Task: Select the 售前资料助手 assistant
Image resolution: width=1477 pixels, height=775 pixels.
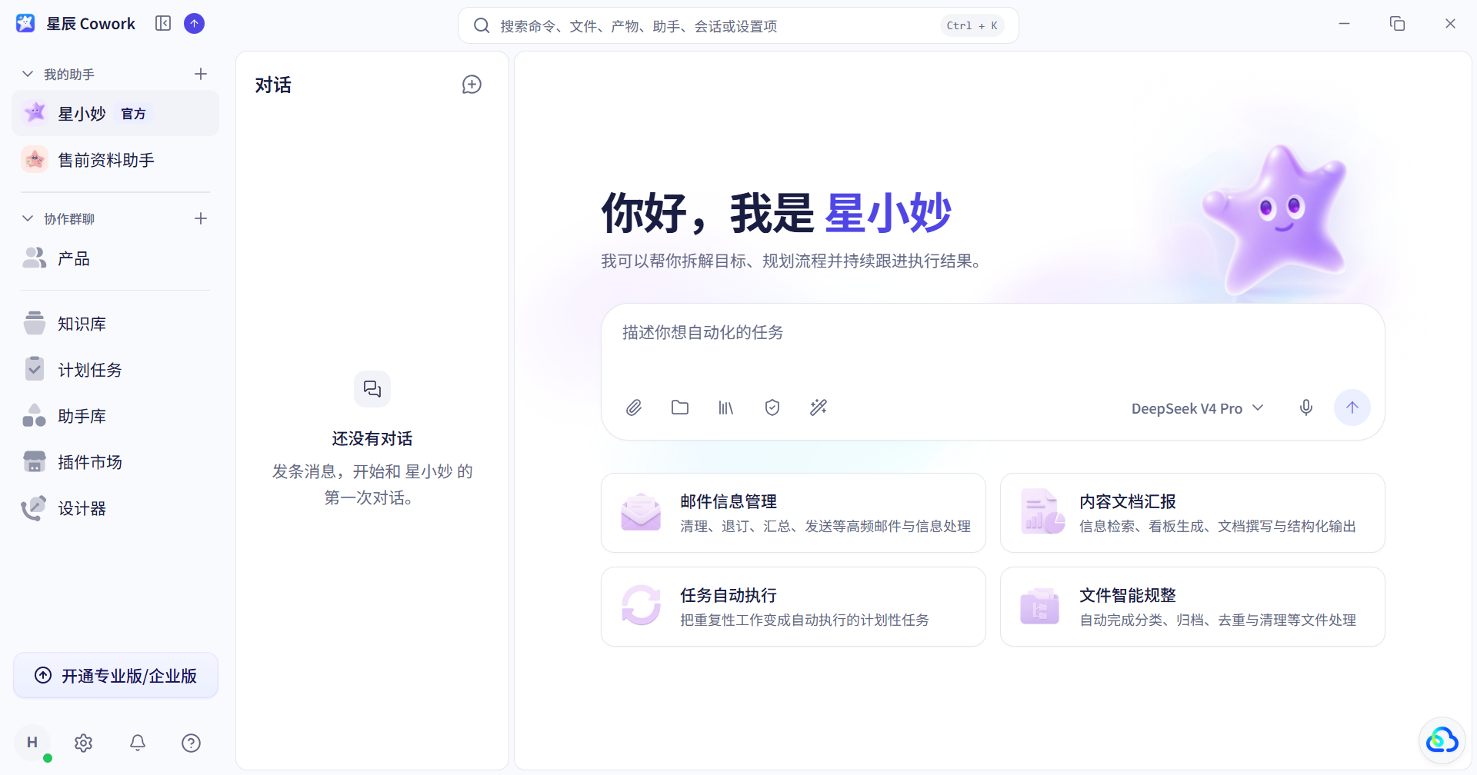Action: click(115, 160)
